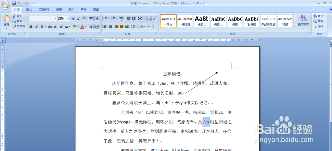Screen dimensions: 332x151
Task: Open the font name combo box
Action: 43,19
